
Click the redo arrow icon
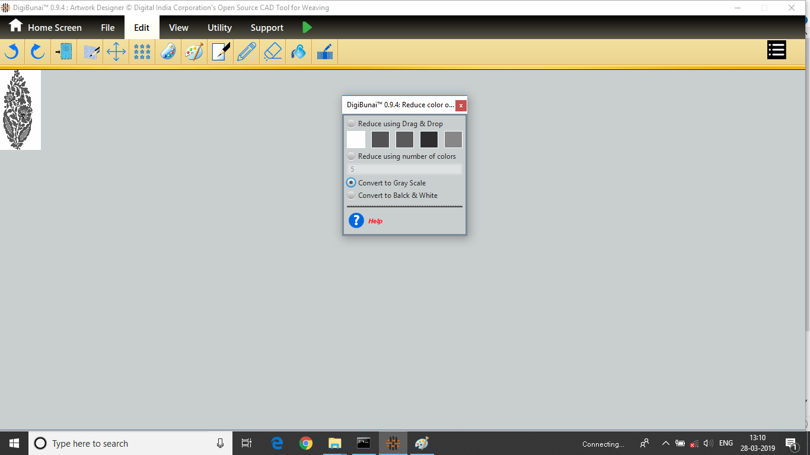(x=38, y=52)
